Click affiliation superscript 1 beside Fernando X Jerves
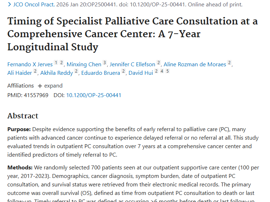270x202 pixels. pos(56,63)
